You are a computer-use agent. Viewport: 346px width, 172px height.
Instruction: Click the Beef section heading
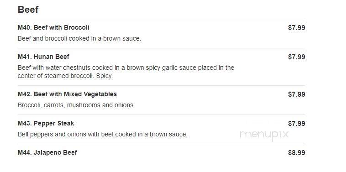click(x=28, y=10)
